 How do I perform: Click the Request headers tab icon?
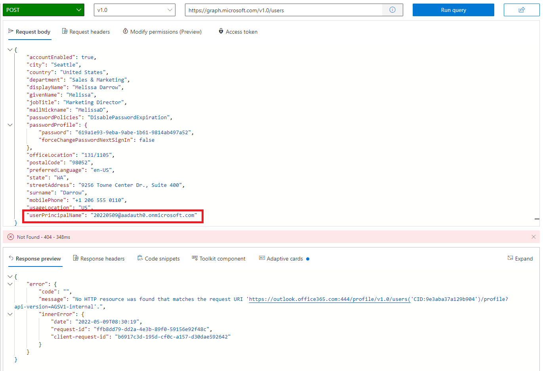coord(65,31)
